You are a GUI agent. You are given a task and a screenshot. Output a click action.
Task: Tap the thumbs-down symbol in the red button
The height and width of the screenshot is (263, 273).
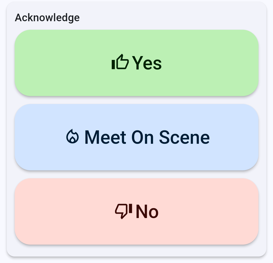124,211
